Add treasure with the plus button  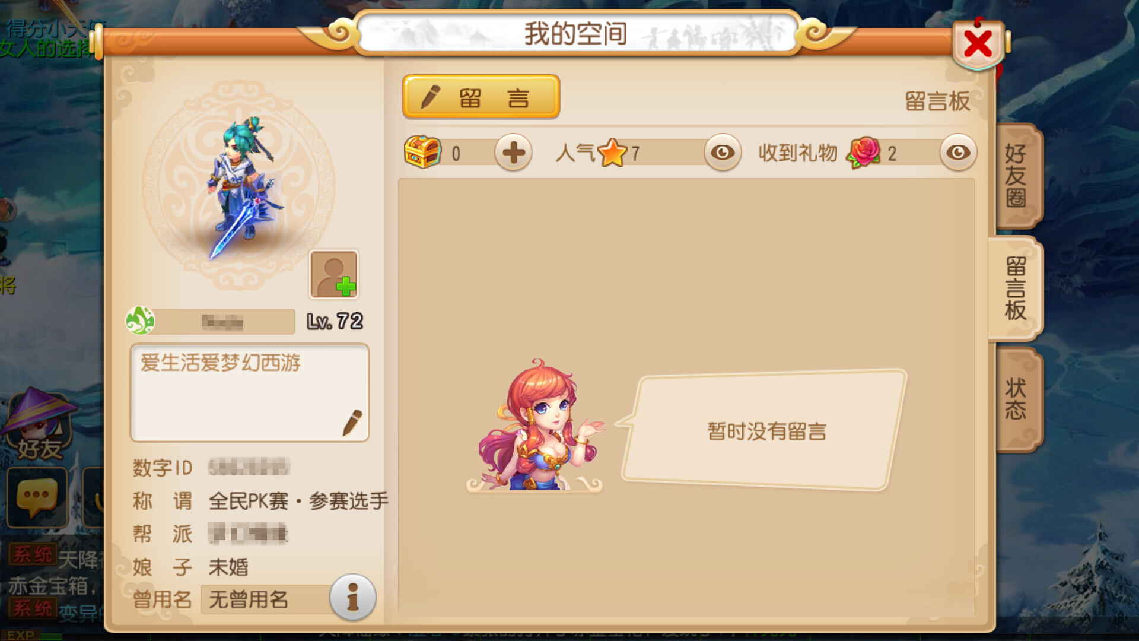pyautogui.click(x=513, y=153)
